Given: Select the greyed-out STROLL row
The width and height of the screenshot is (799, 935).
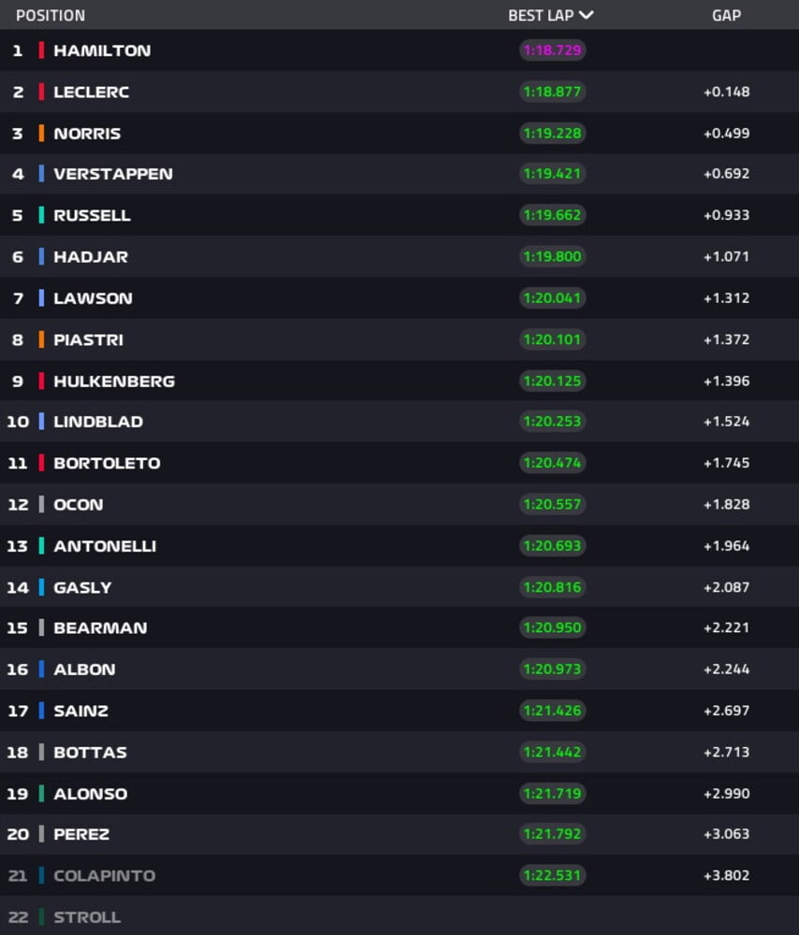Looking at the screenshot, I should click(x=399, y=916).
